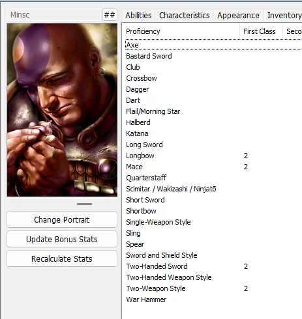302x319 pixels.
Task: Open the Abilities tab
Action: click(138, 16)
